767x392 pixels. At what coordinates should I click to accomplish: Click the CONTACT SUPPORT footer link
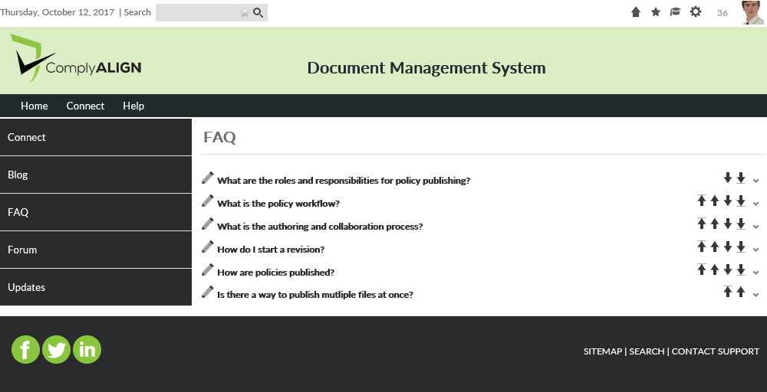click(715, 351)
